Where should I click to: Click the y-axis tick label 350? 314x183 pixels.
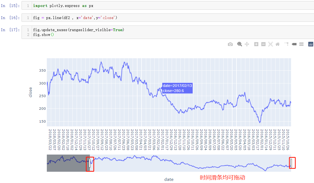point(43,71)
